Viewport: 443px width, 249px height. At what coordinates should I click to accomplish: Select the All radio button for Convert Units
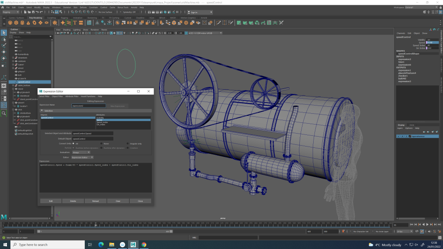pyautogui.click(x=73, y=144)
